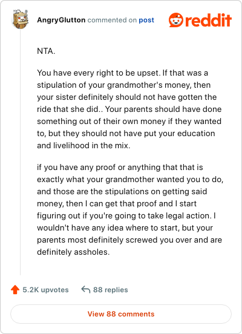The image size is (242, 334).
Task: Follow the blue "post" link
Action: point(146,20)
